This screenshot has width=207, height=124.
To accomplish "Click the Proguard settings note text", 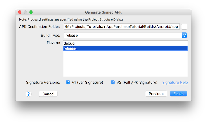I will (71, 19).
